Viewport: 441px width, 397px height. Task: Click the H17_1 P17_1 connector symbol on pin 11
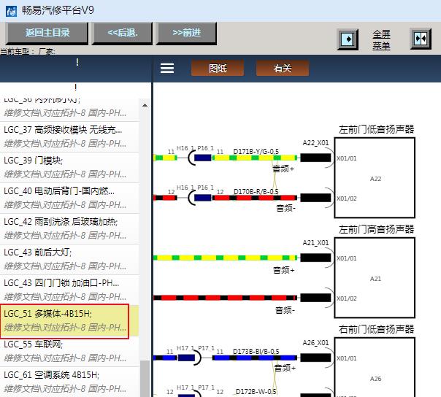pos(190,358)
